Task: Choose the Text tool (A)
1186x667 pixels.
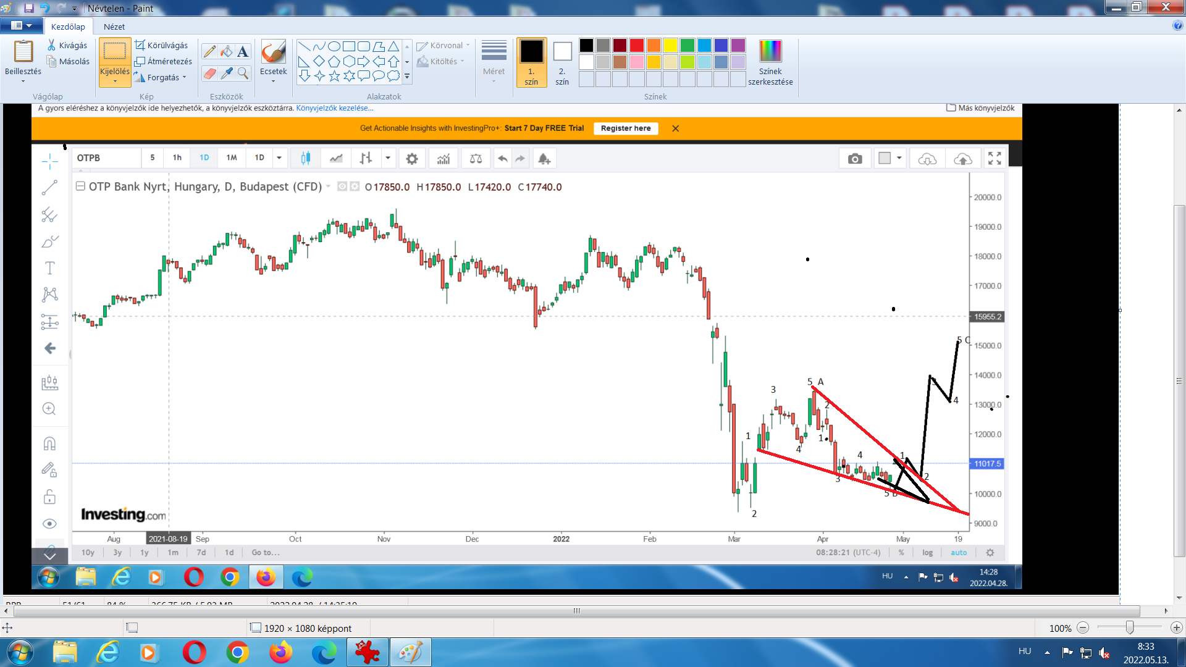Action: pos(243,52)
